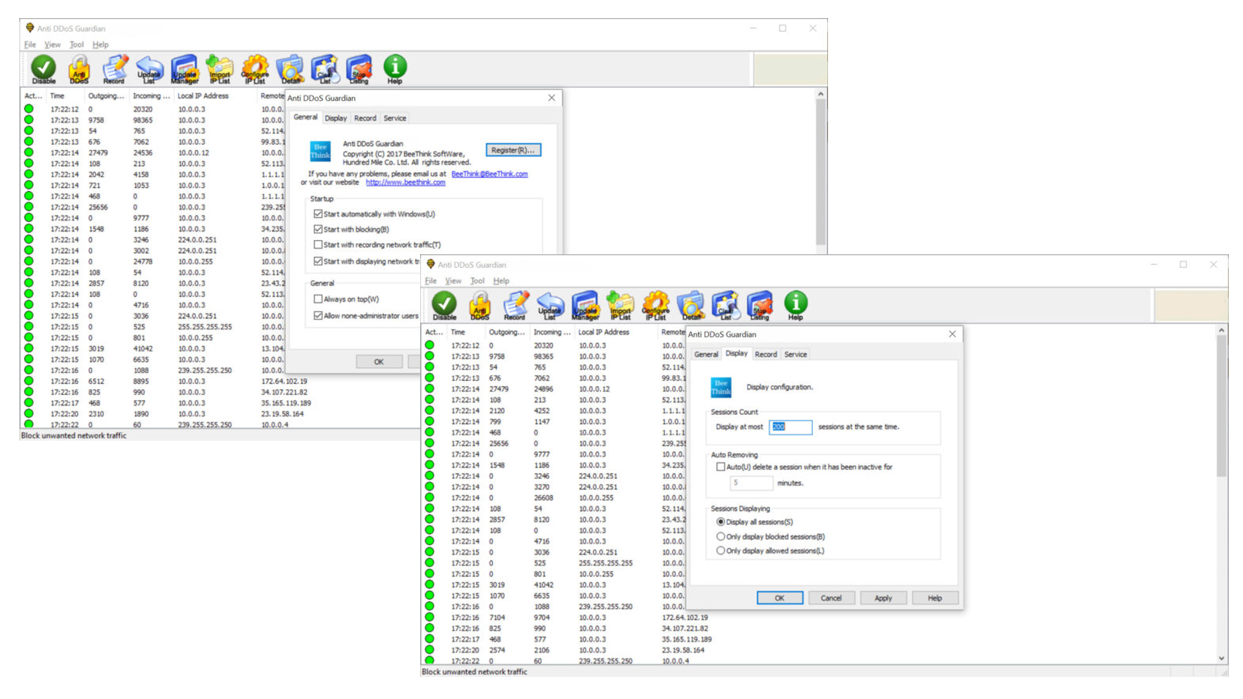Viewport: 1243px width, 699px height.
Task: Enable Auto delete inactive session checkbox
Action: click(721, 467)
